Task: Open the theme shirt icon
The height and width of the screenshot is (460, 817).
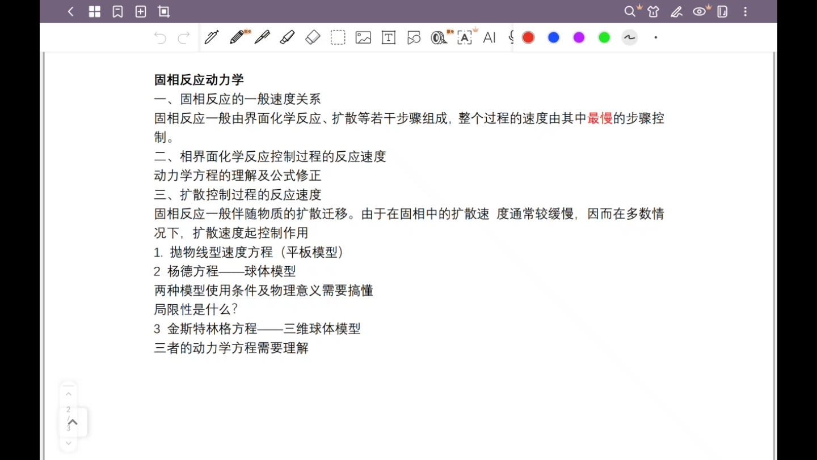Action: pos(654,11)
